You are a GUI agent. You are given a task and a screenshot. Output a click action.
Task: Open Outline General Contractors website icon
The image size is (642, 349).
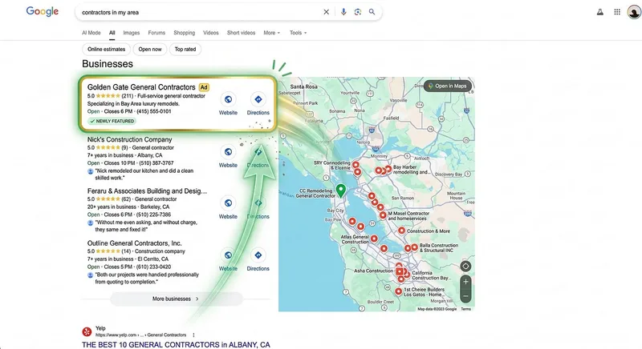[x=228, y=255]
